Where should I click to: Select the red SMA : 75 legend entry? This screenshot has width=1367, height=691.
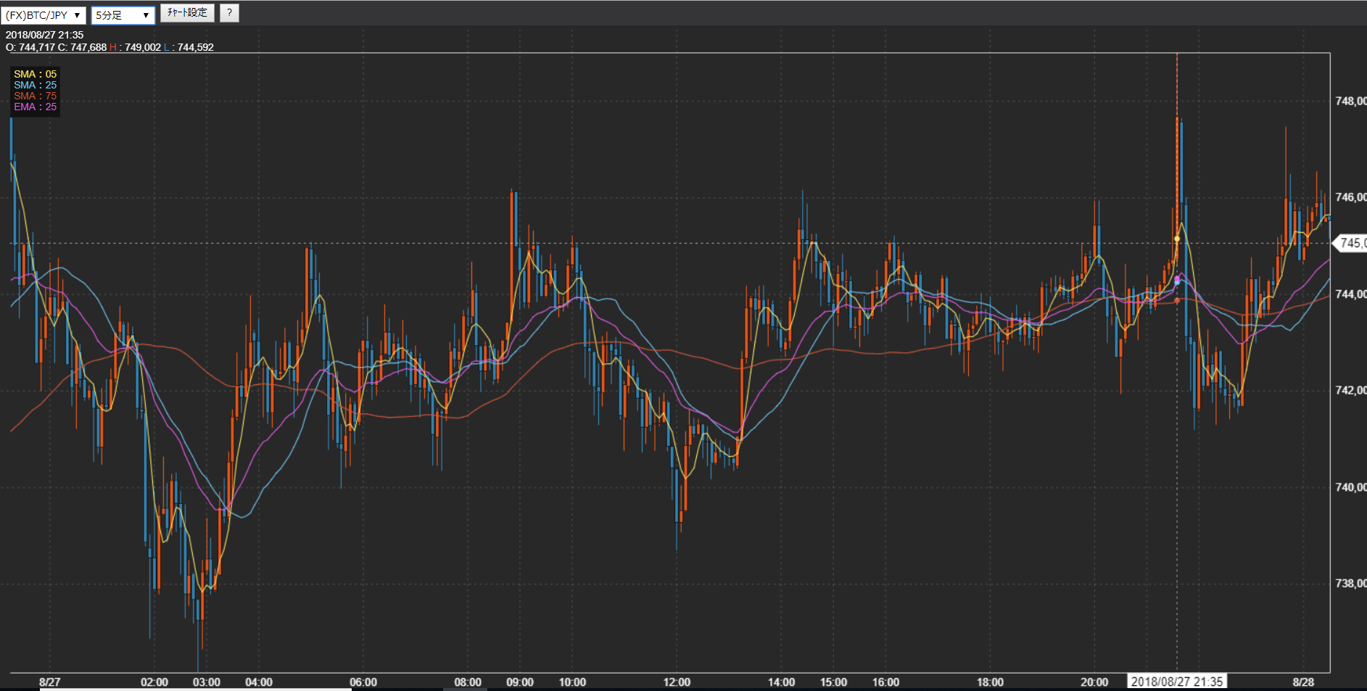[x=35, y=96]
